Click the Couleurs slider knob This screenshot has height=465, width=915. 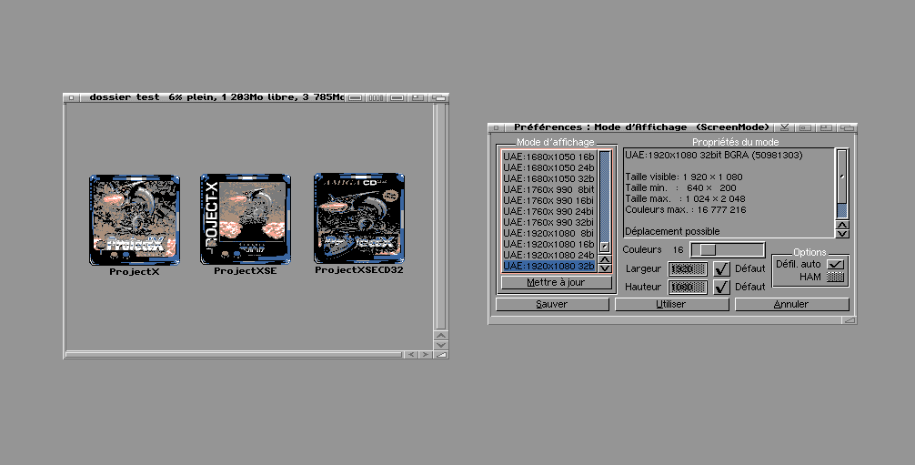tap(708, 250)
